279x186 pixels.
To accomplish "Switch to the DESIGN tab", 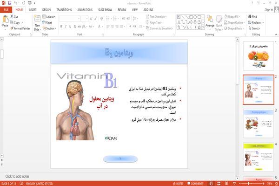I will click(x=46, y=10).
